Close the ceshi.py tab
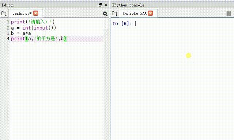234x140 pixels. [x=35, y=13]
